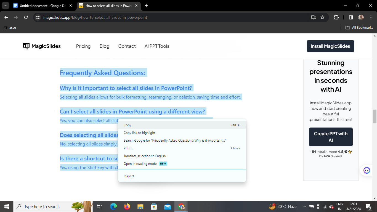Click the Chrome icon on the taskbar
The width and height of the screenshot is (377, 212).
click(x=181, y=206)
